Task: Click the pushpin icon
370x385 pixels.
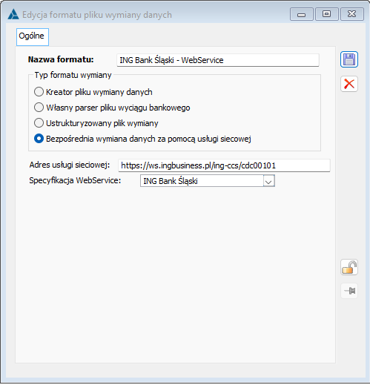Action: 349,291
